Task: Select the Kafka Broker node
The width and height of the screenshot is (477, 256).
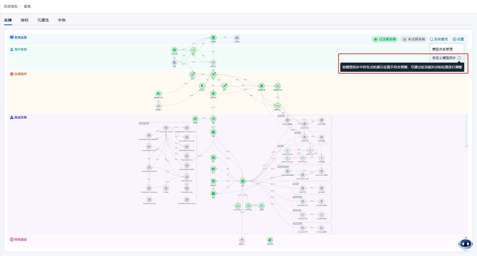Action: pos(303,158)
